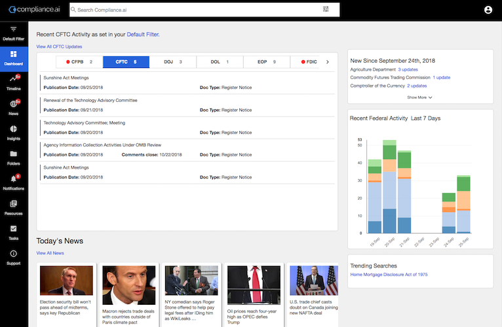This screenshot has width=502, height=327.
Task: Open the user account avatar icon
Action: (x=488, y=10)
